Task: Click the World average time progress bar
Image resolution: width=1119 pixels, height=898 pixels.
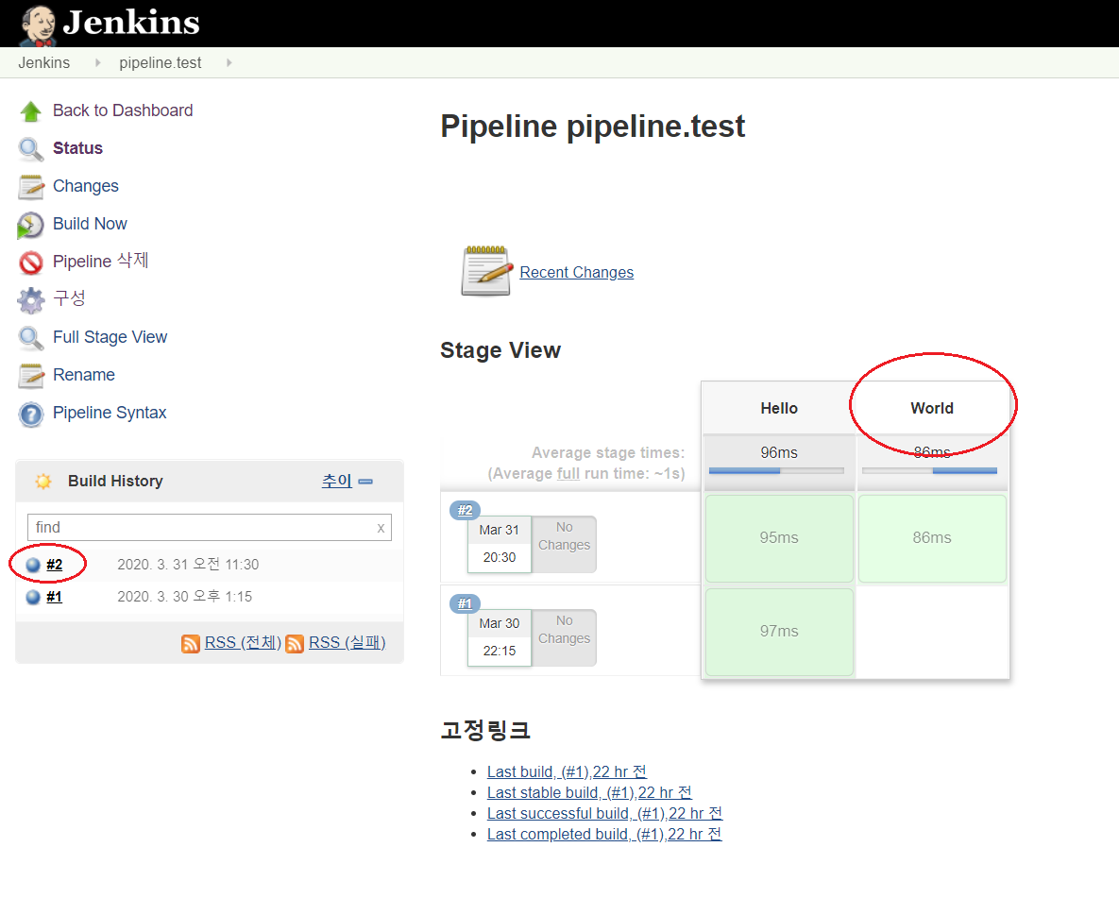Action: click(929, 471)
